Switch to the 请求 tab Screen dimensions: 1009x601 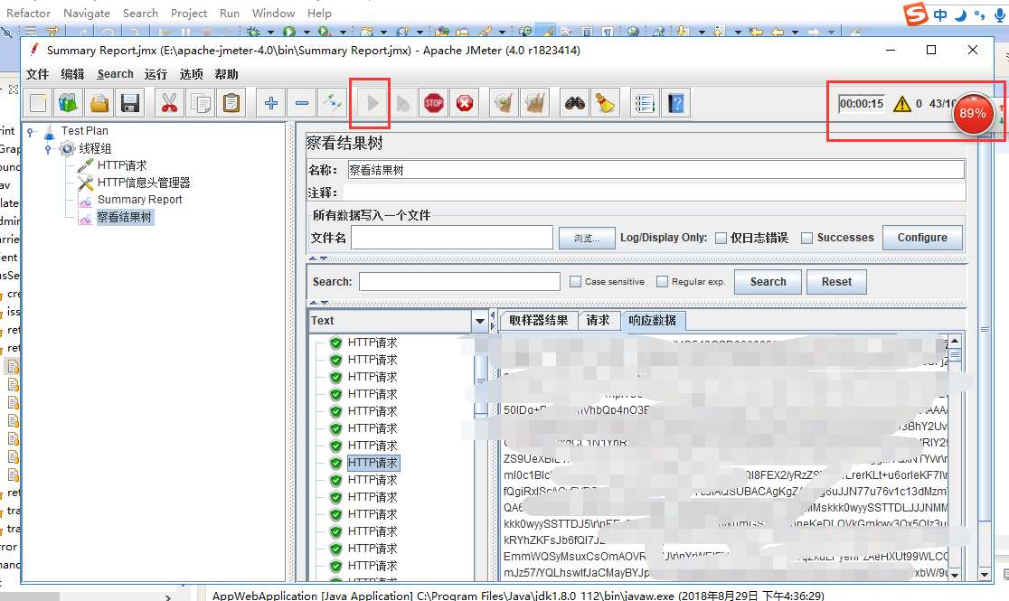(599, 321)
